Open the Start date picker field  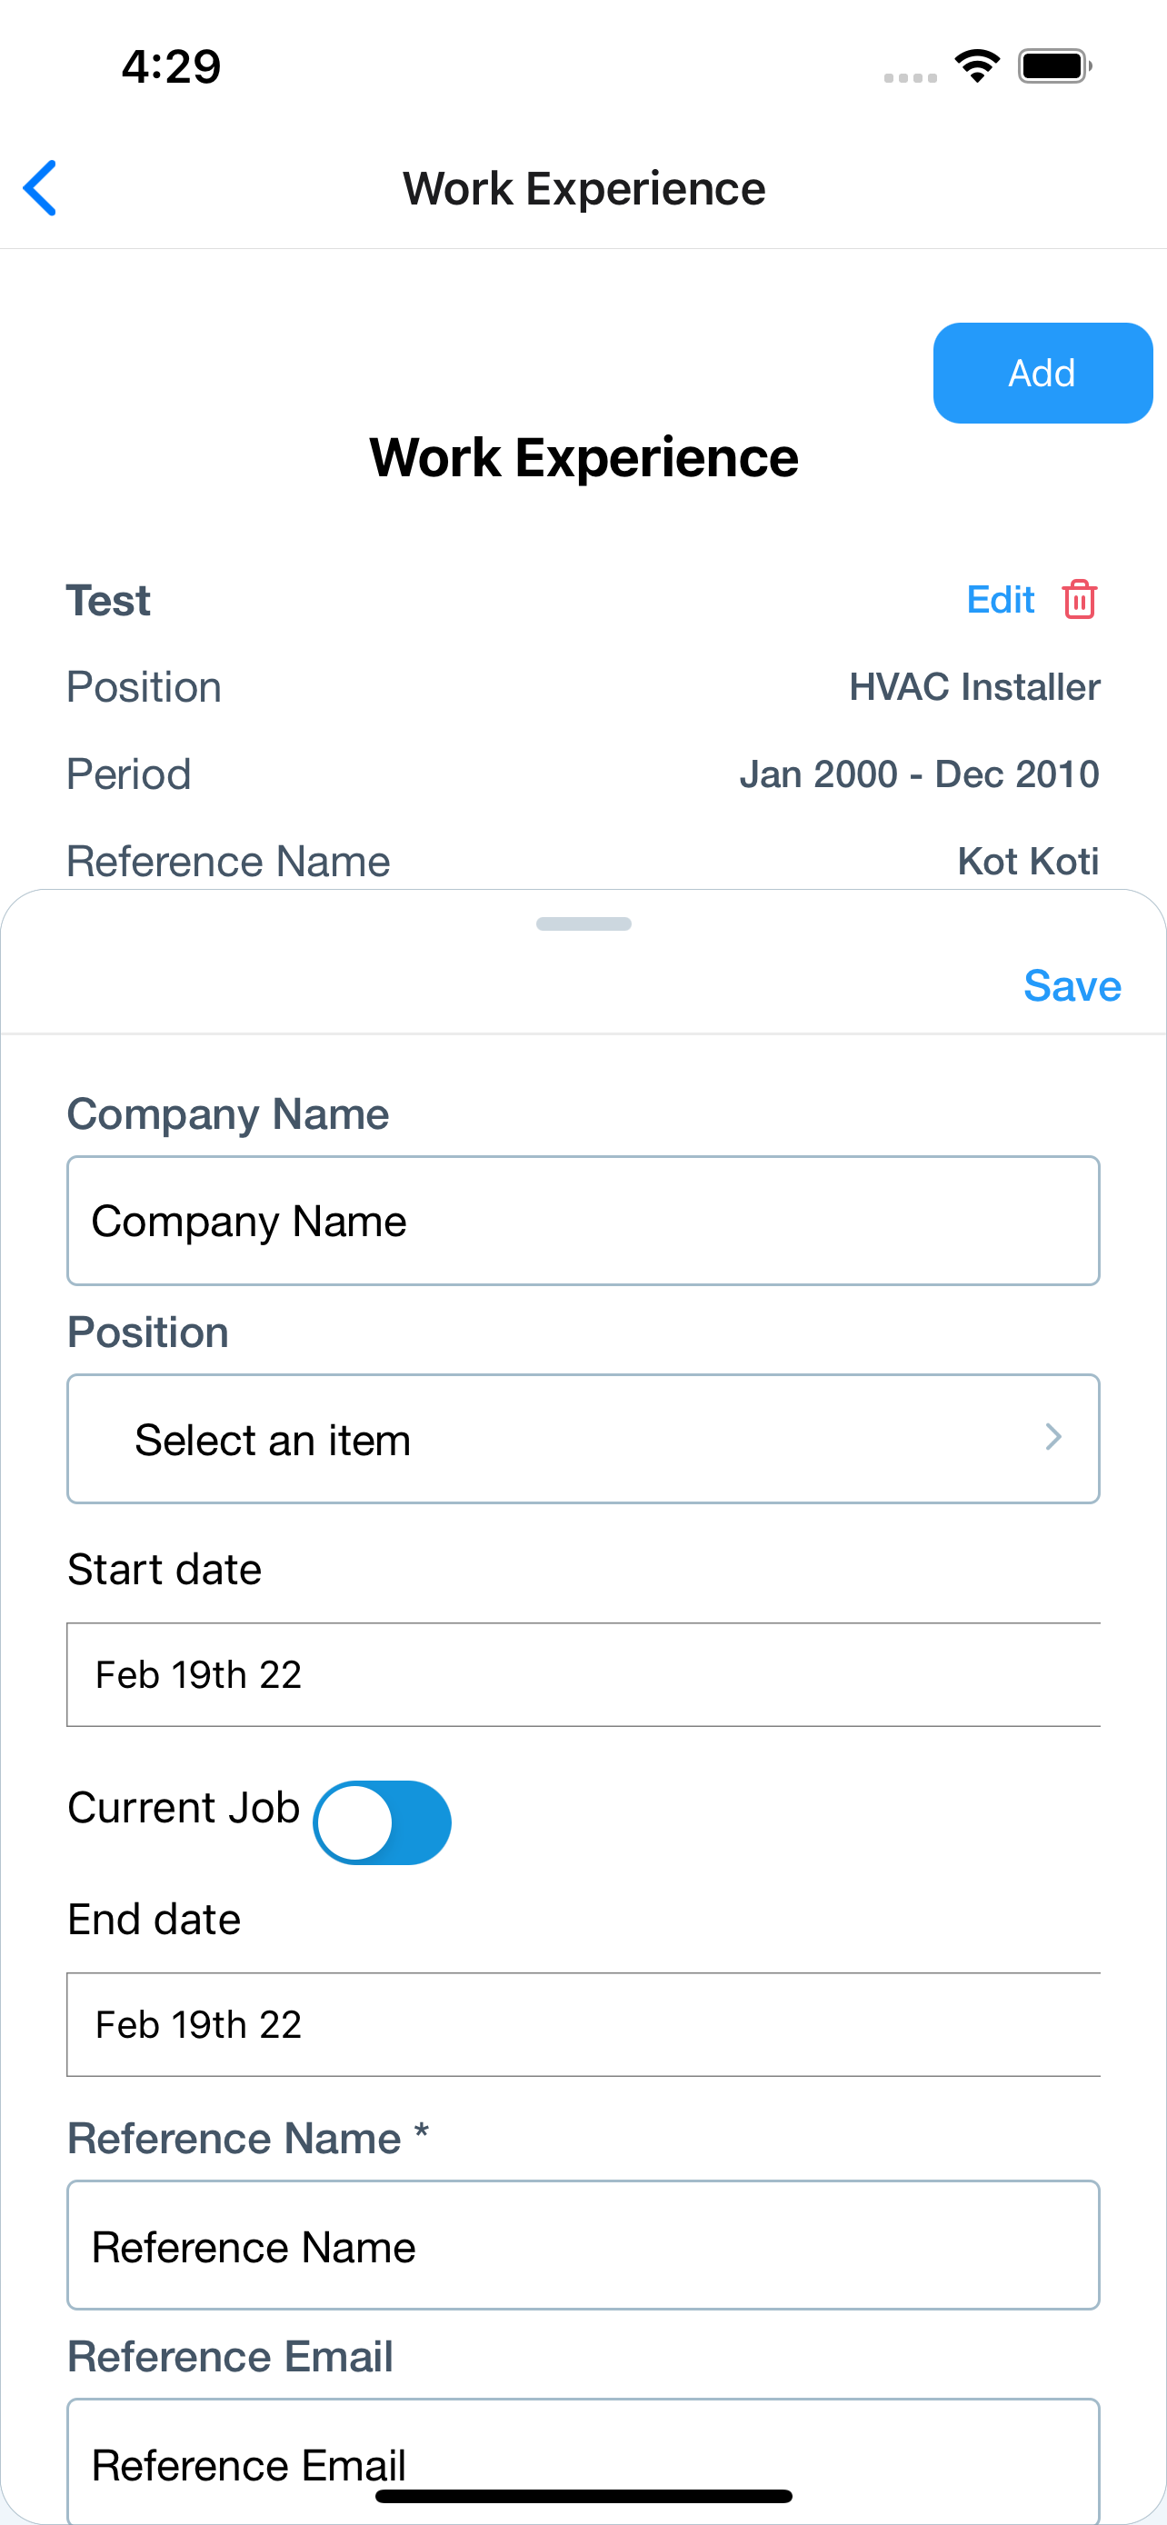coord(583,1674)
